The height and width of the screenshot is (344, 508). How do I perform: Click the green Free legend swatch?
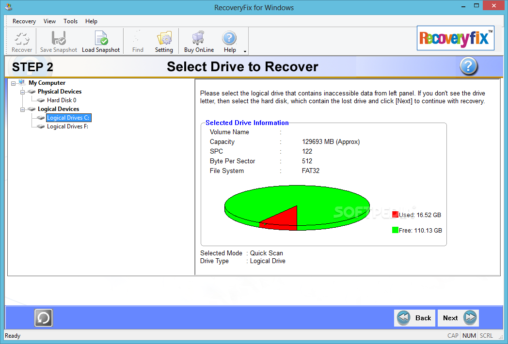(395, 230)
